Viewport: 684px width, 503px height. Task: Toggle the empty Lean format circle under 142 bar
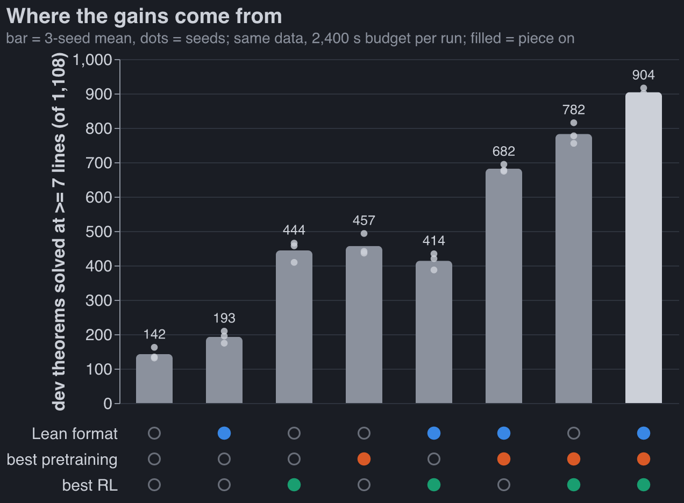(x=154, y=433)
